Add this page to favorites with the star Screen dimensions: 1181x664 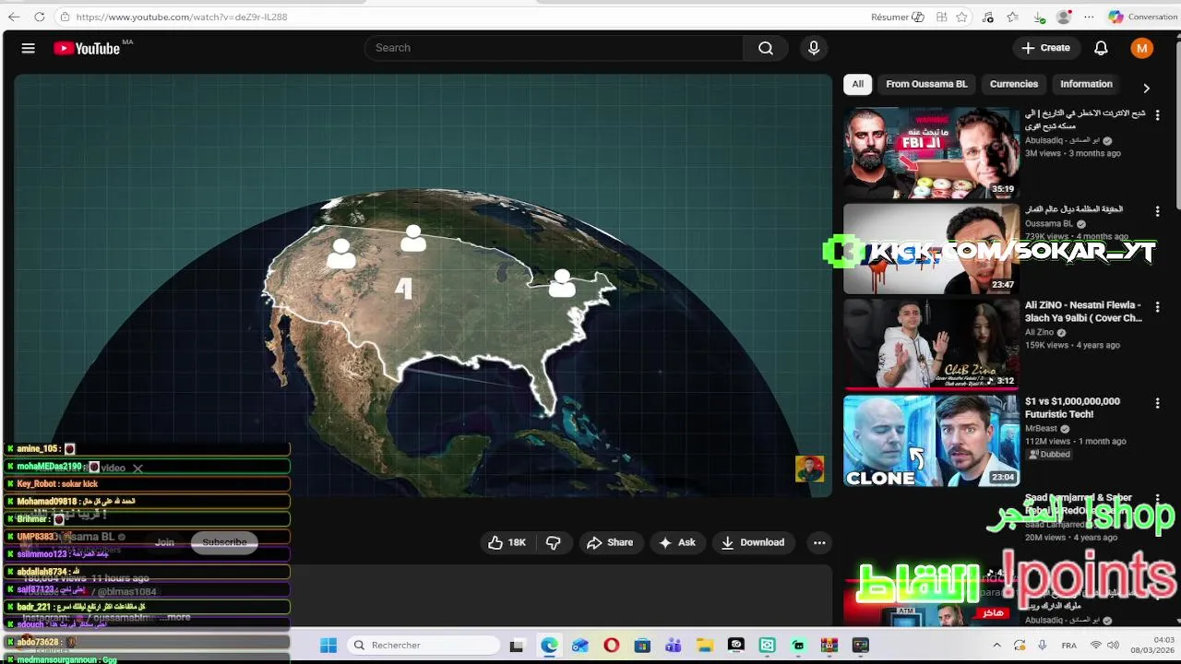962,17
